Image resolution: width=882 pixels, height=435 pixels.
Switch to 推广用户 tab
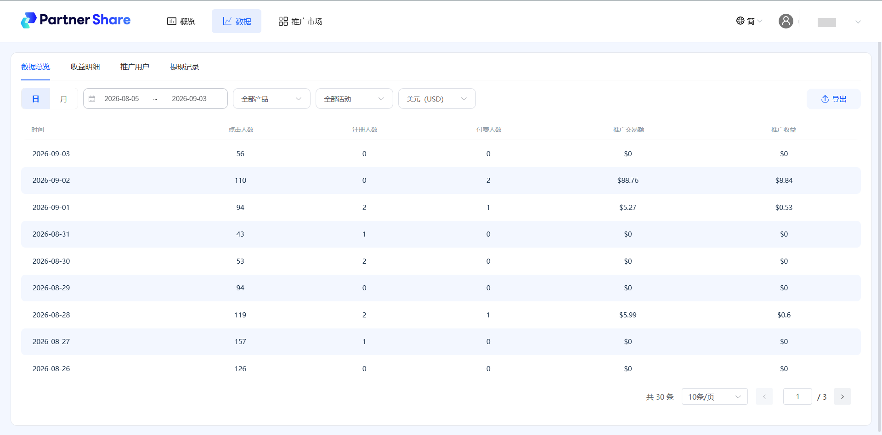pyautogui.click(x=135, y=67)
